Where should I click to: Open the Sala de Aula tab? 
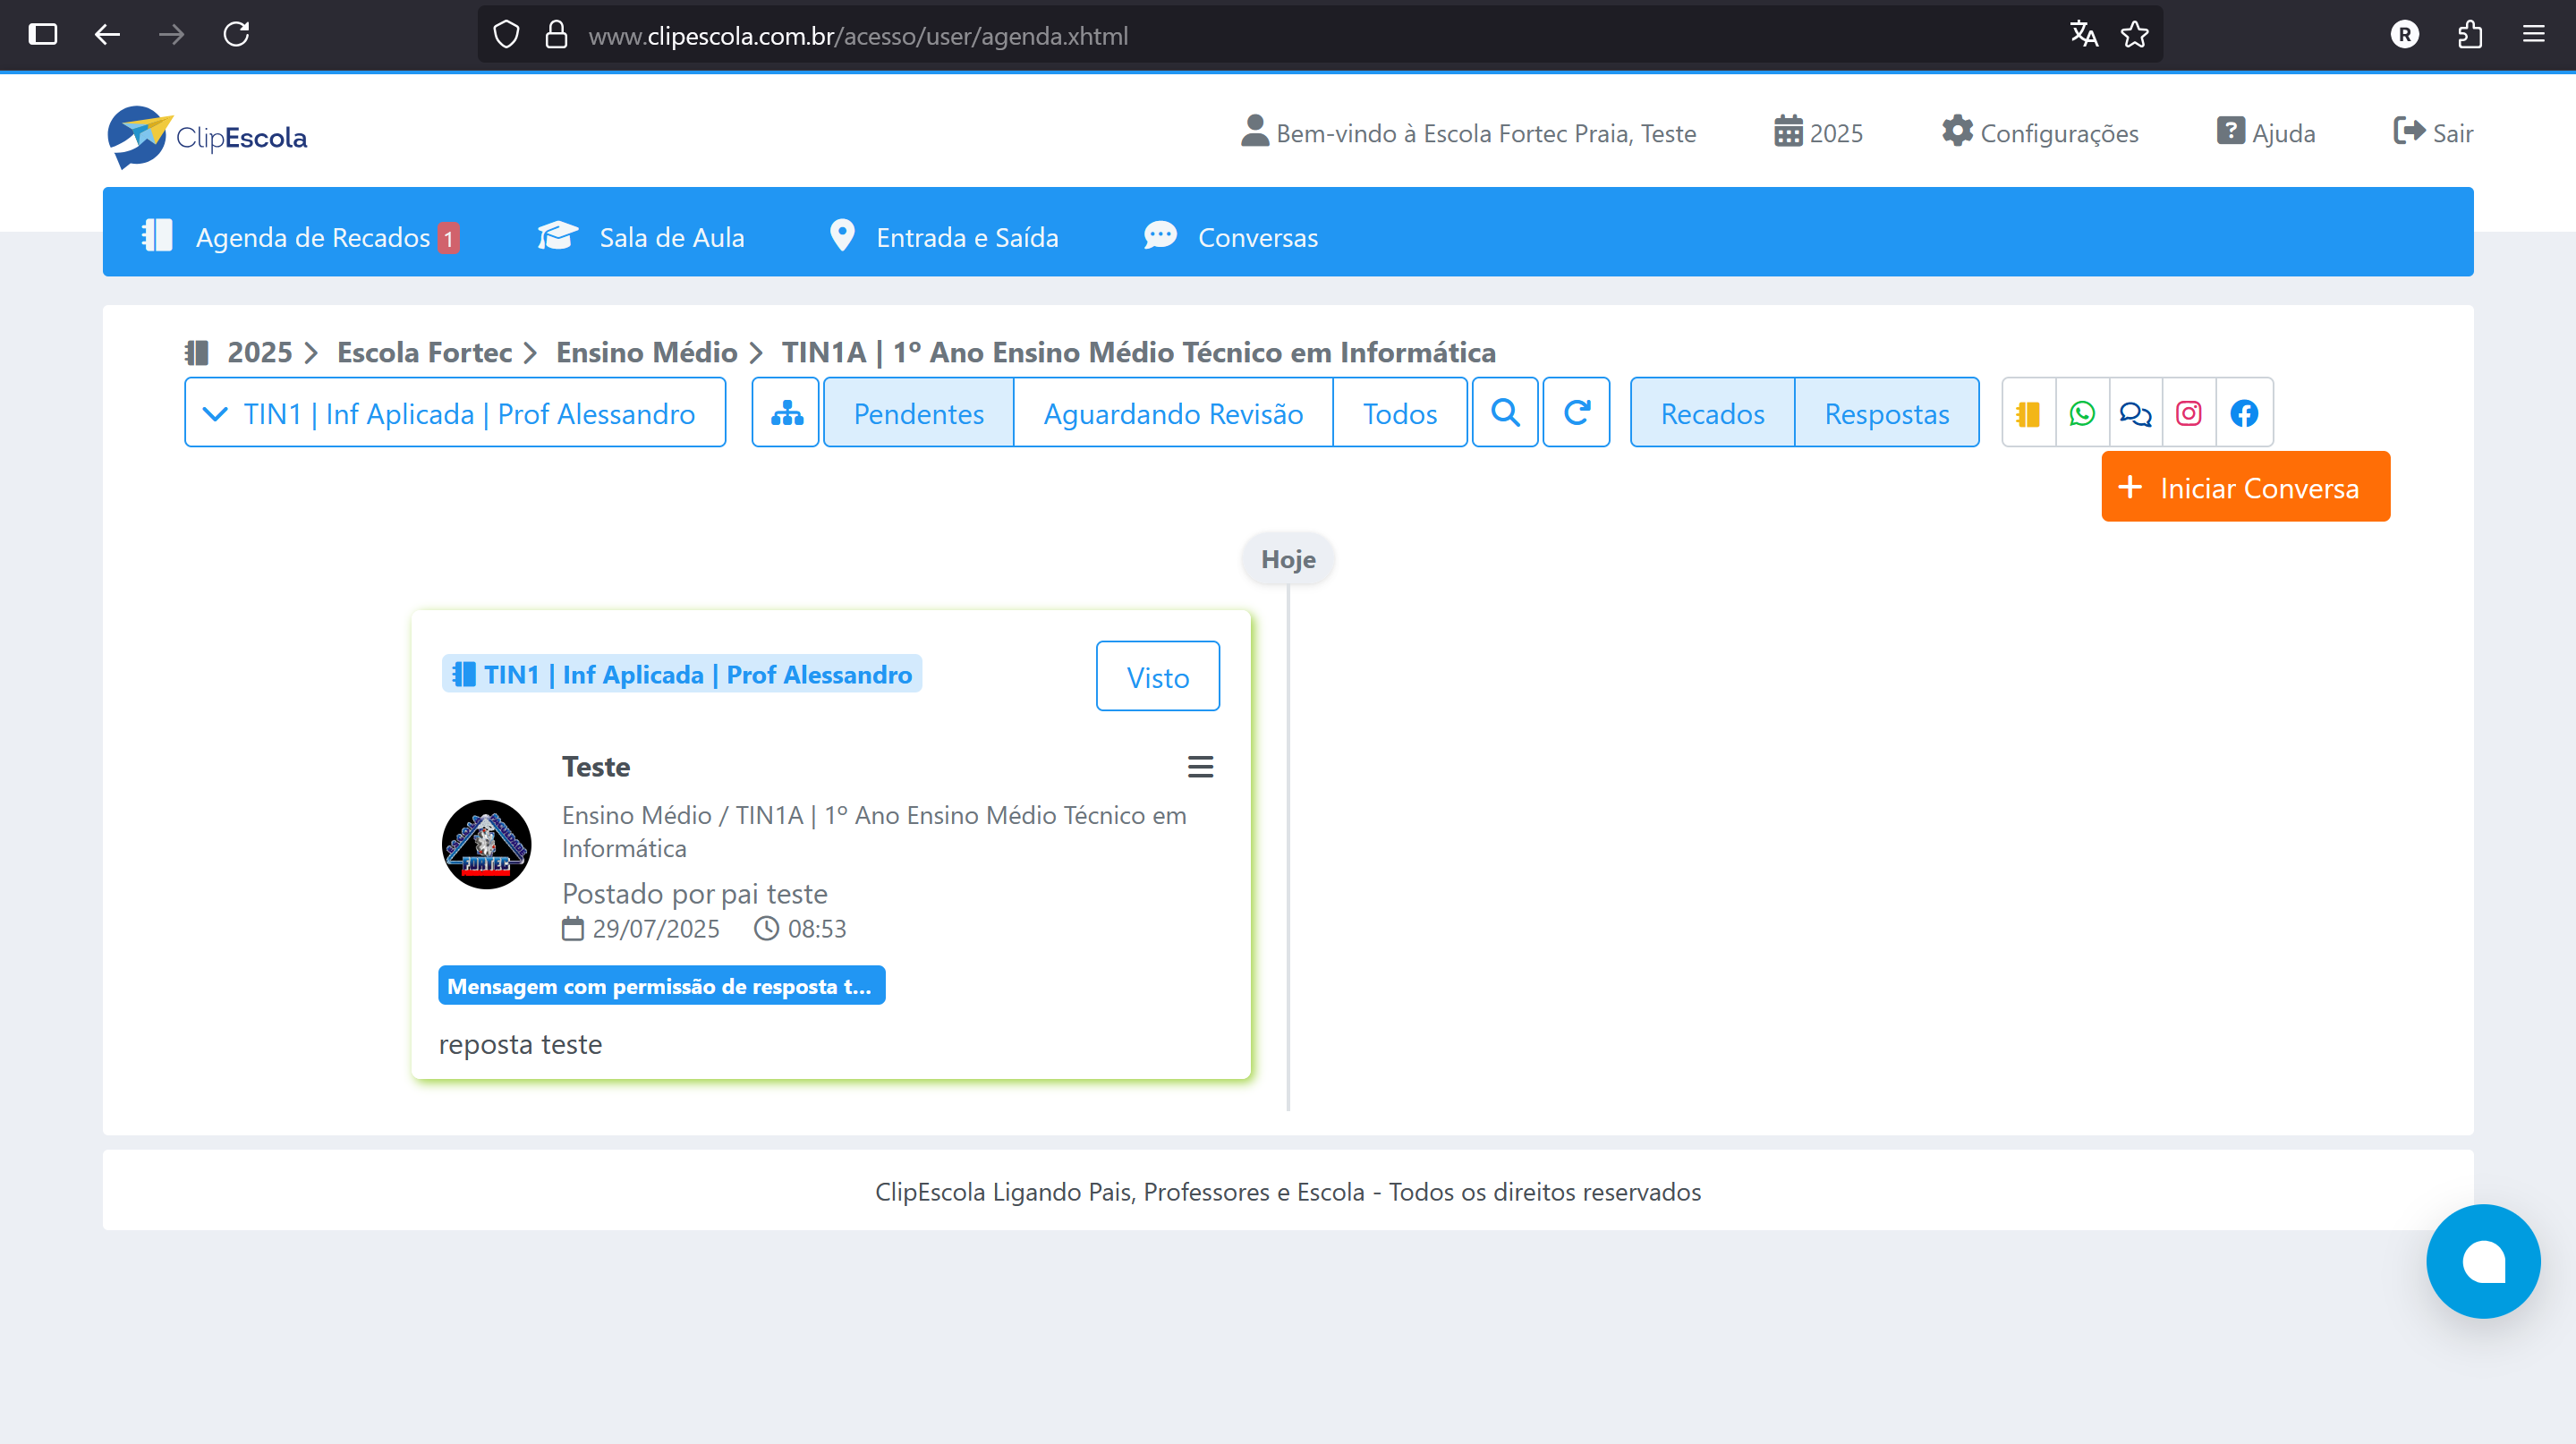click(x=642, y=237)
